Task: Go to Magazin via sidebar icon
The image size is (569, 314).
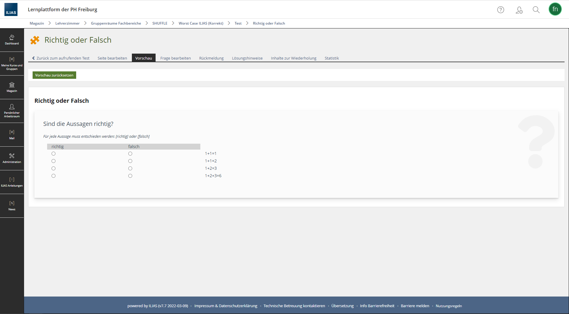Action: [12, 87]
